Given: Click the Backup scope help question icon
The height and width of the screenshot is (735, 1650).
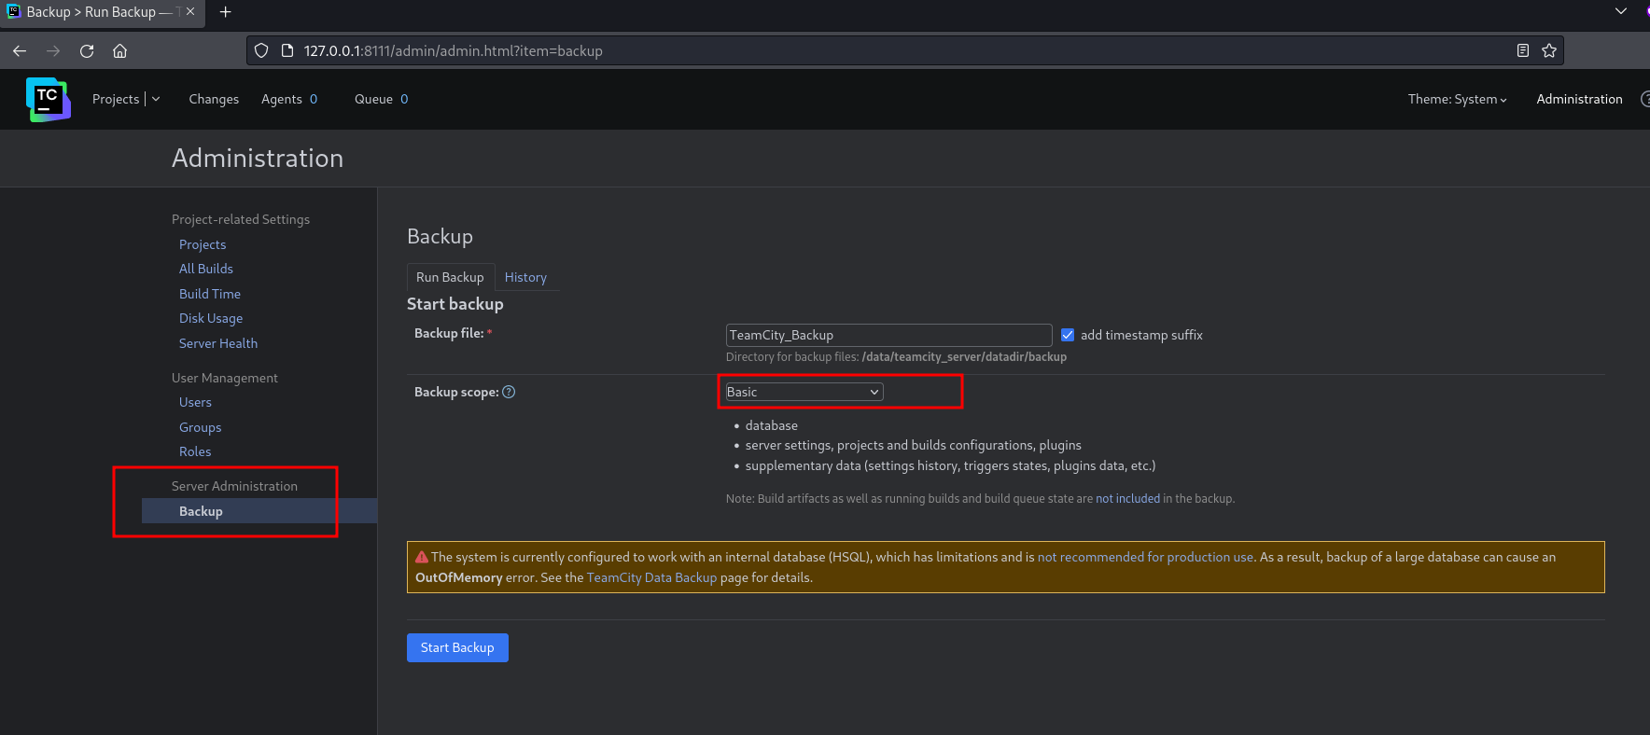Looking at the screenshot, I should tap(509, 392).
